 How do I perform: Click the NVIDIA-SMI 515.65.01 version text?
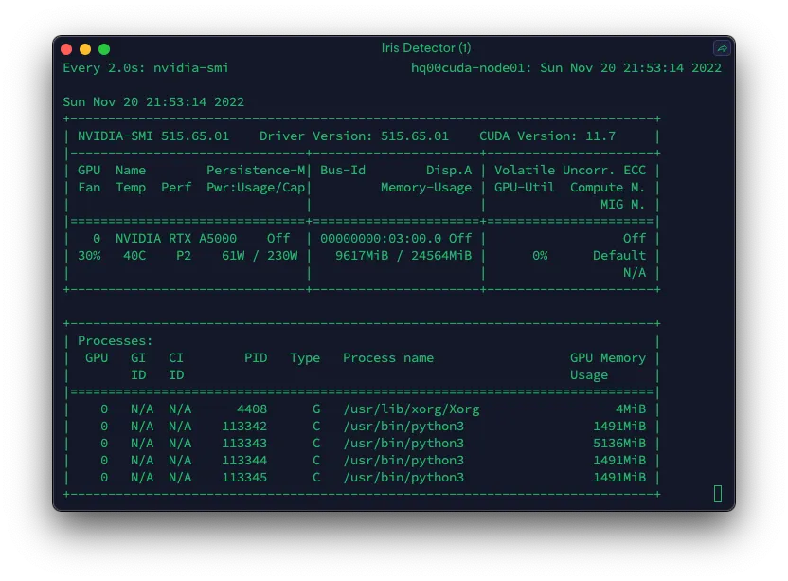pos(153,136)
